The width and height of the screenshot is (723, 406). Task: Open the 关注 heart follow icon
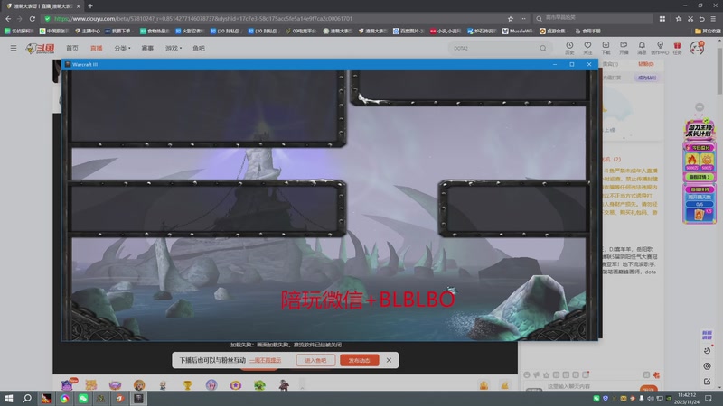click(587, 48)
